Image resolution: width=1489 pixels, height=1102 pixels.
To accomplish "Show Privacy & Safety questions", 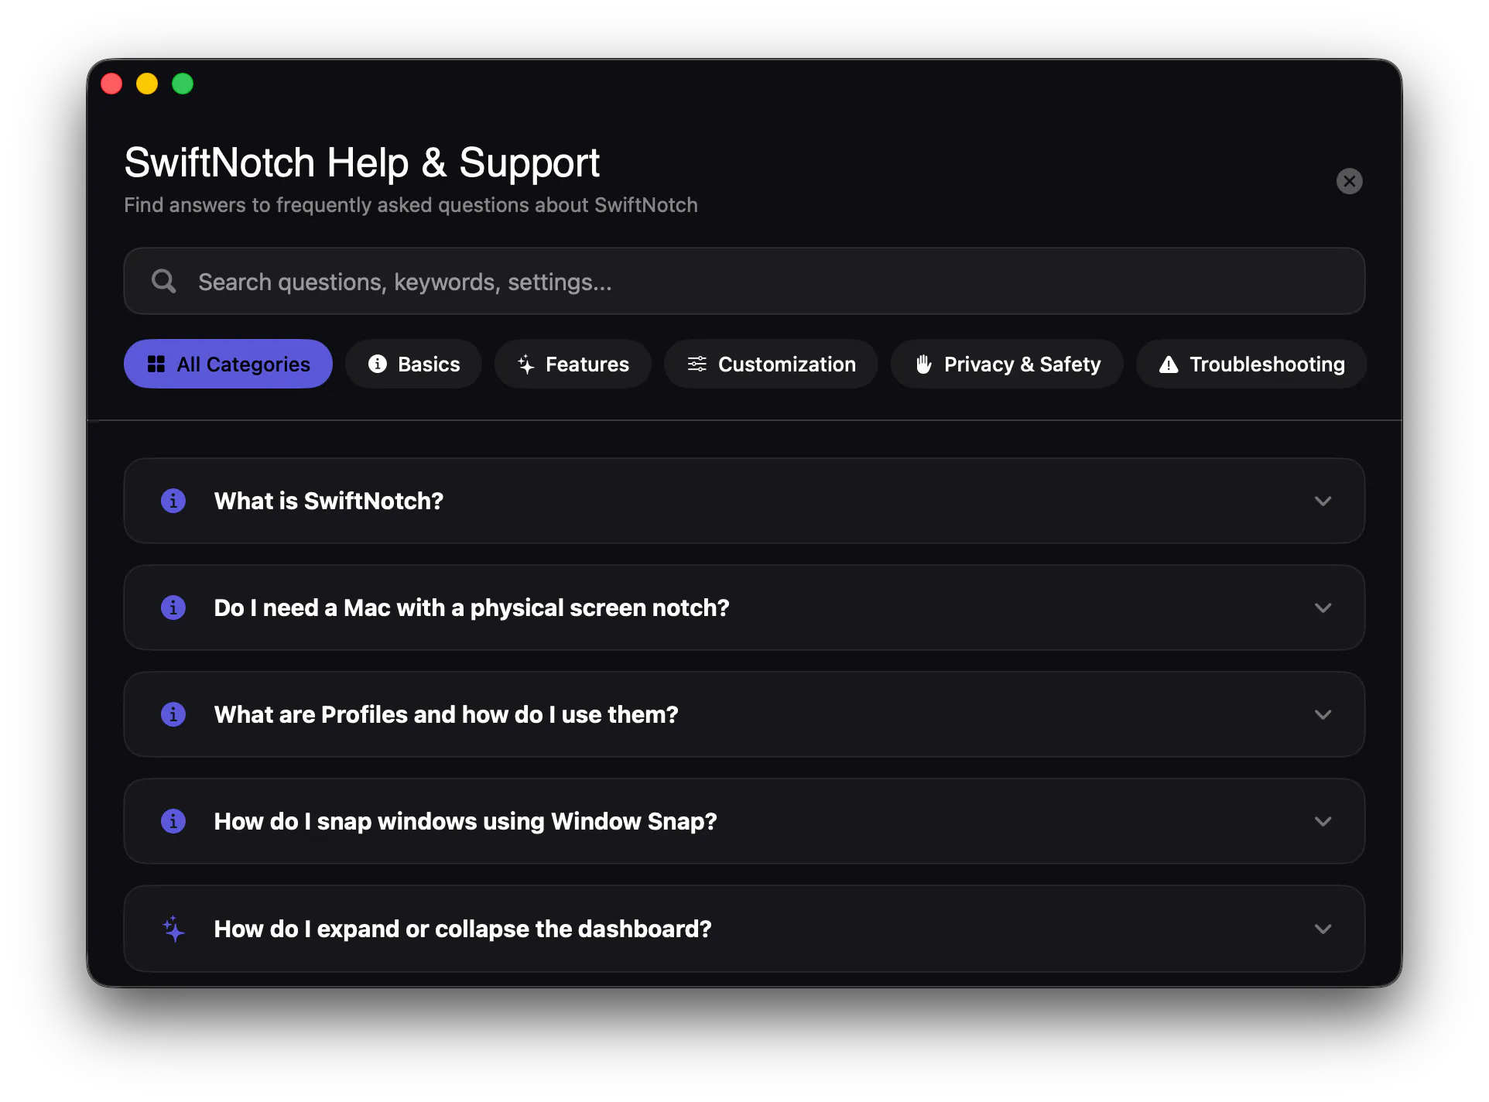I will point(1007,364).
